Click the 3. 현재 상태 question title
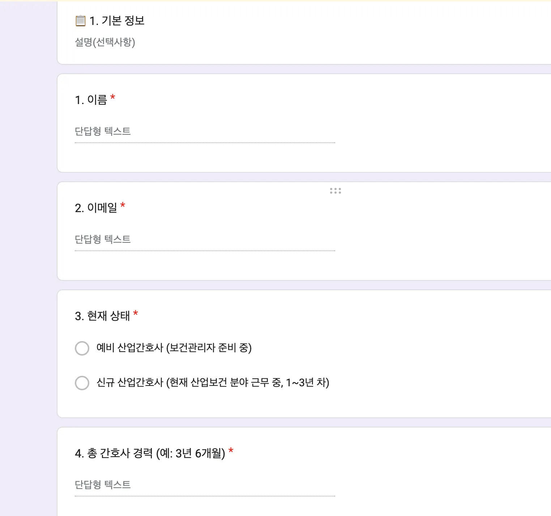Screen dimensions: 551x516 102,316
